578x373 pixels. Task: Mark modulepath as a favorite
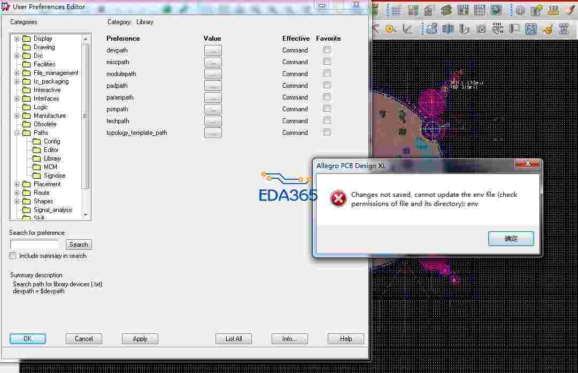point(327,73)
